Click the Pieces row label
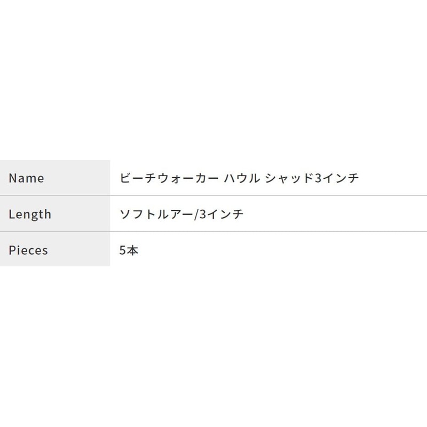 (x=28, y=250)
